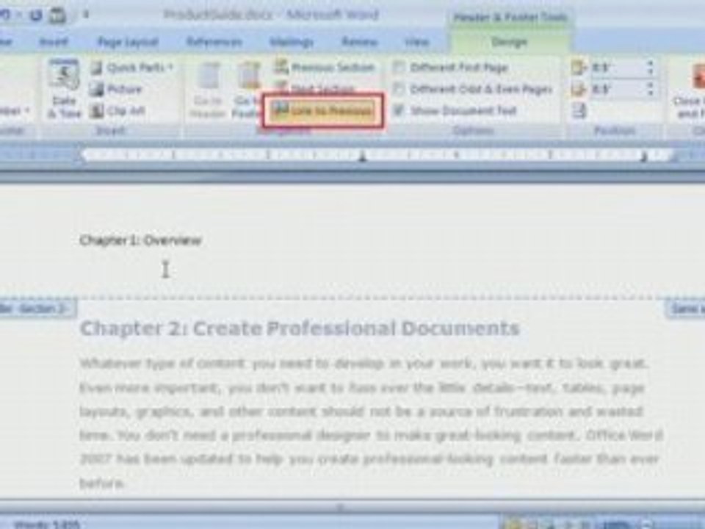The width and height of the screenshot is (705, 529).
Task: Insert a Picture from the ribbon
Action: (x=117, y=89)
